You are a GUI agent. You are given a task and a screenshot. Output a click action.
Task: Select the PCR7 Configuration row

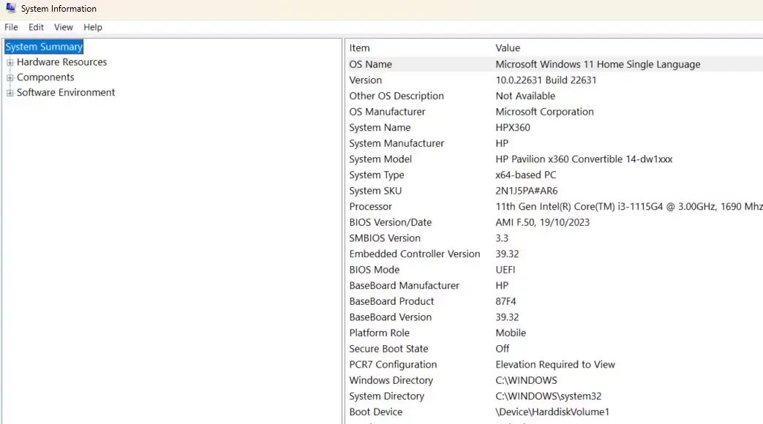(439, 364)
